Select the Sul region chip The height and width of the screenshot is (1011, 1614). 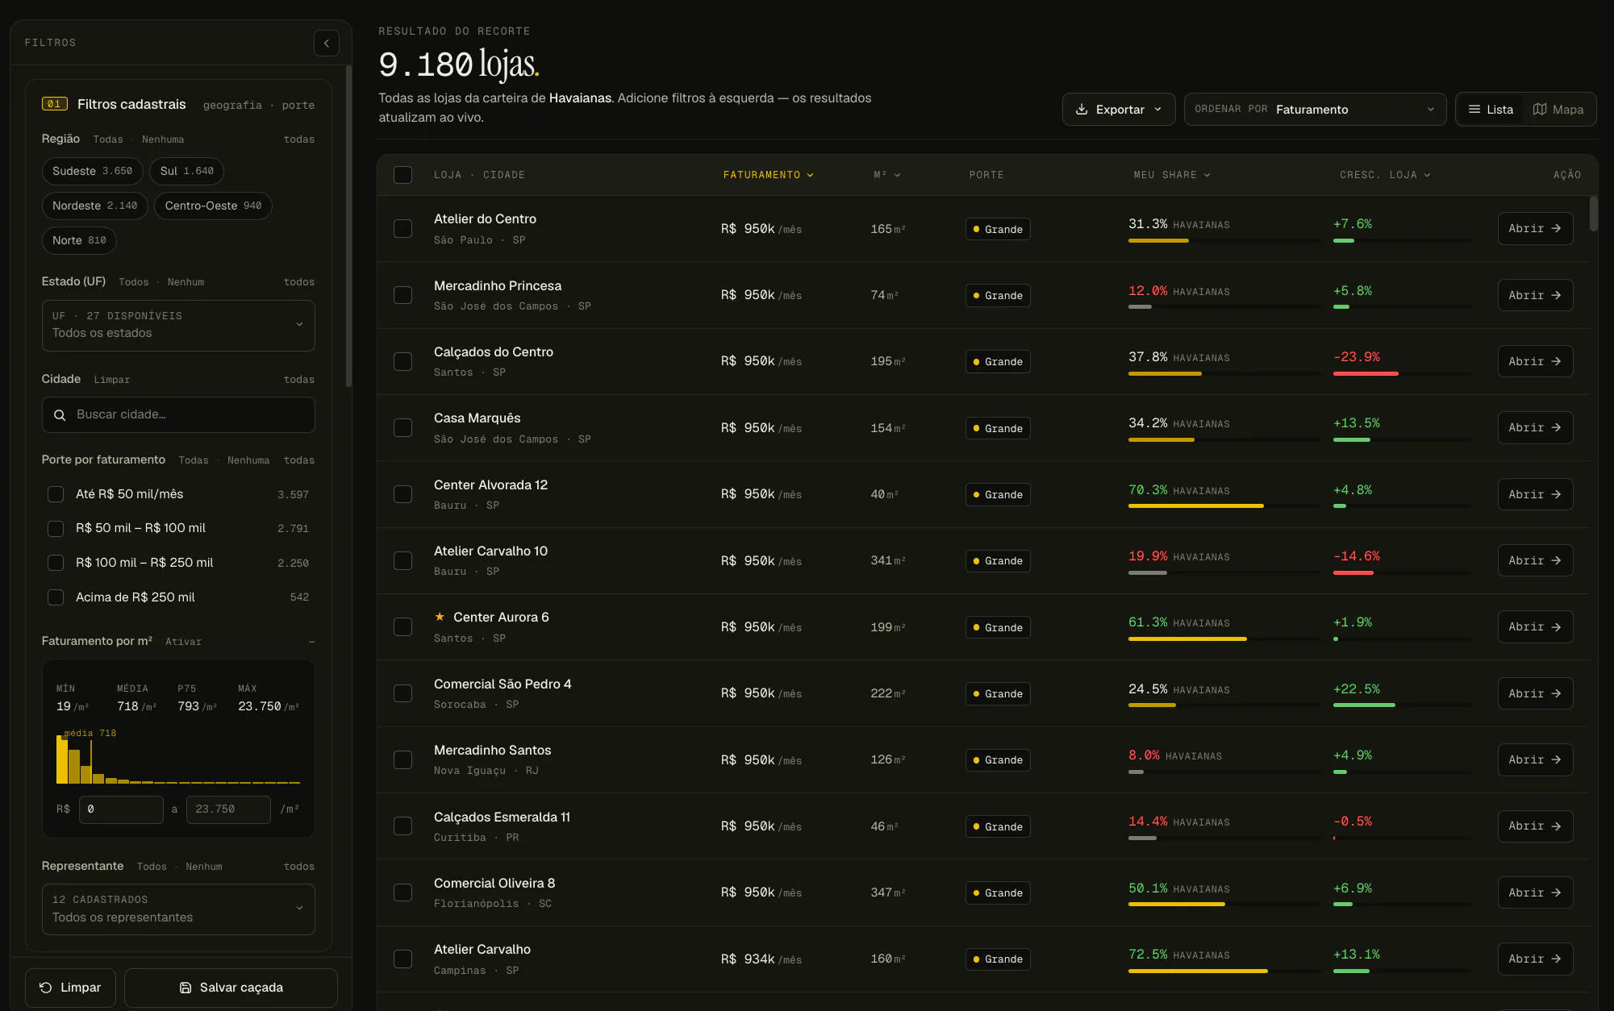click(x=186, y=171)
